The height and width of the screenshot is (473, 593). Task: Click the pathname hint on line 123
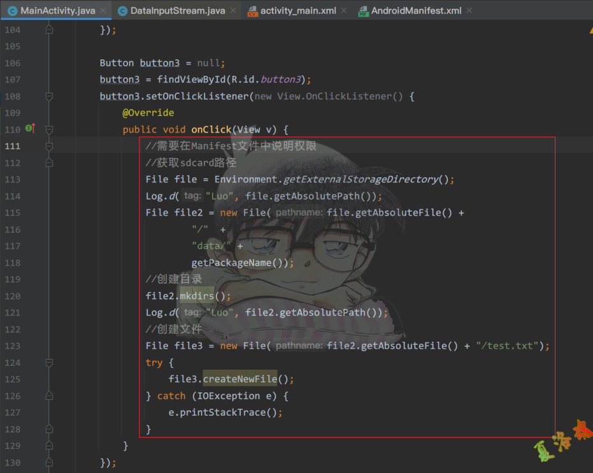pos(299,346)
